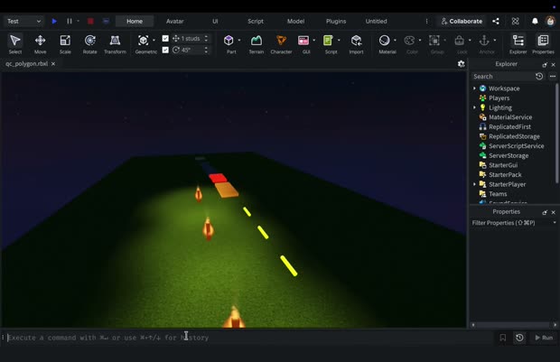The height and width of the screenshot is (362, 560).
Task: Open the Terrain editor
Action: (257, 44)
